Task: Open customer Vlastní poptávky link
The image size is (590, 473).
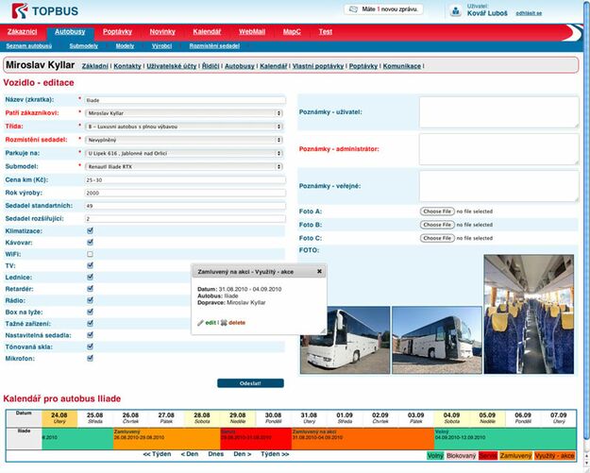Action: point(318,66)
